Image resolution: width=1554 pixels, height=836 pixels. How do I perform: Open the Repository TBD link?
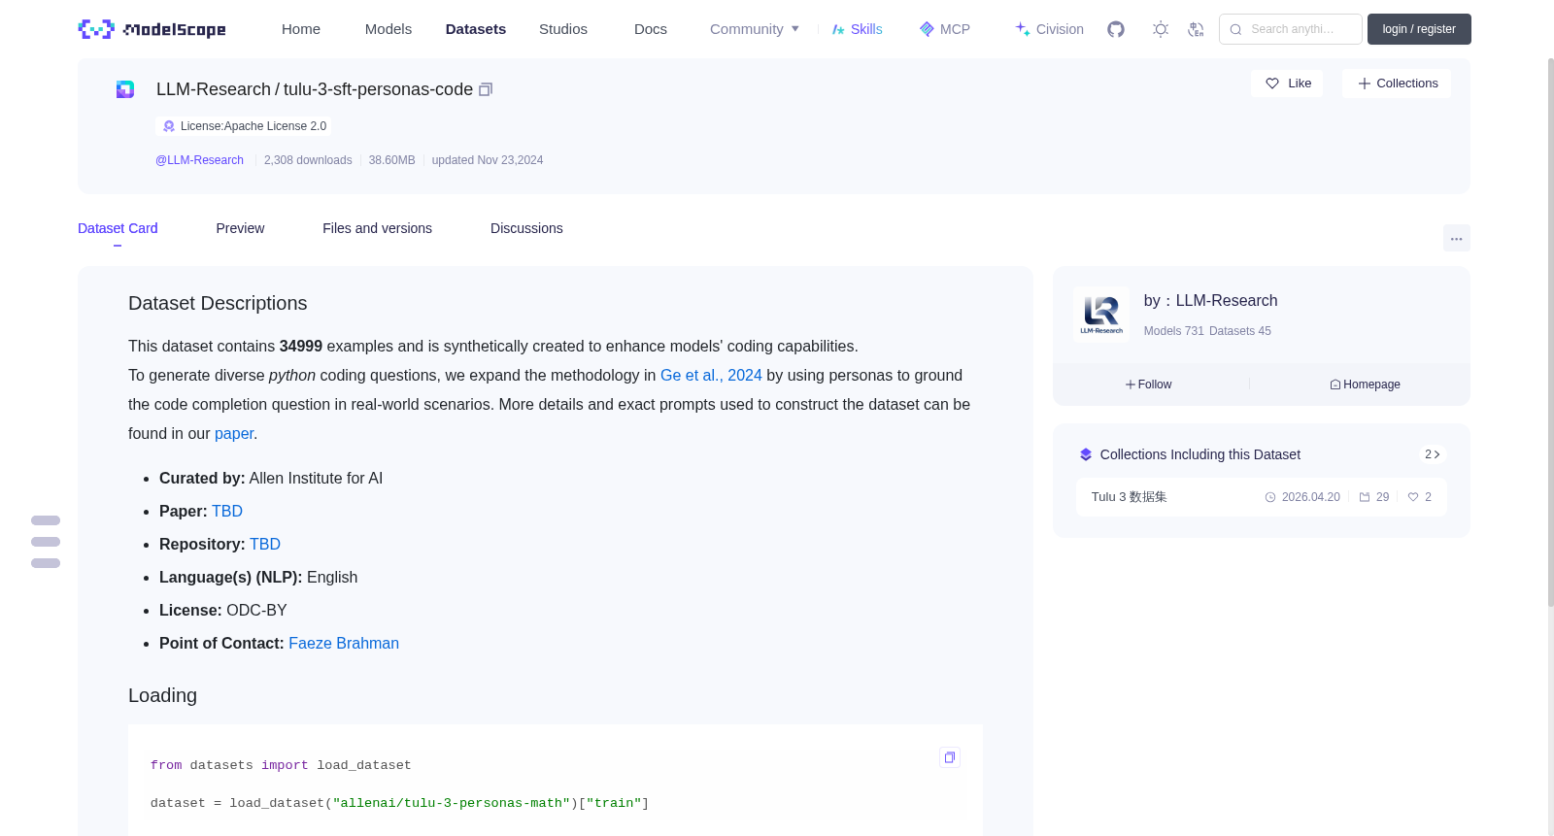tap(265, 544)
